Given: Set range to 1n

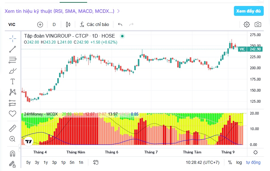Looking at the screenshot, I should [x=81, y=162].
